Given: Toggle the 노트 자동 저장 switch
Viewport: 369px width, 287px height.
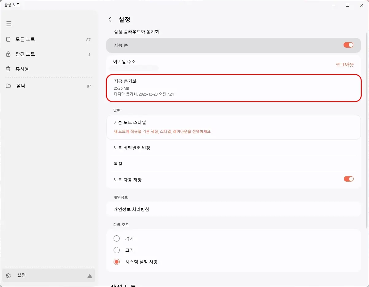Looking at the screenshot, I should (x=348, y=179).
